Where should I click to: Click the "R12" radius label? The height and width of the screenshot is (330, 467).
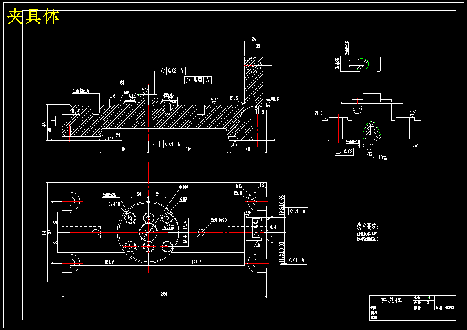[240, 186]
